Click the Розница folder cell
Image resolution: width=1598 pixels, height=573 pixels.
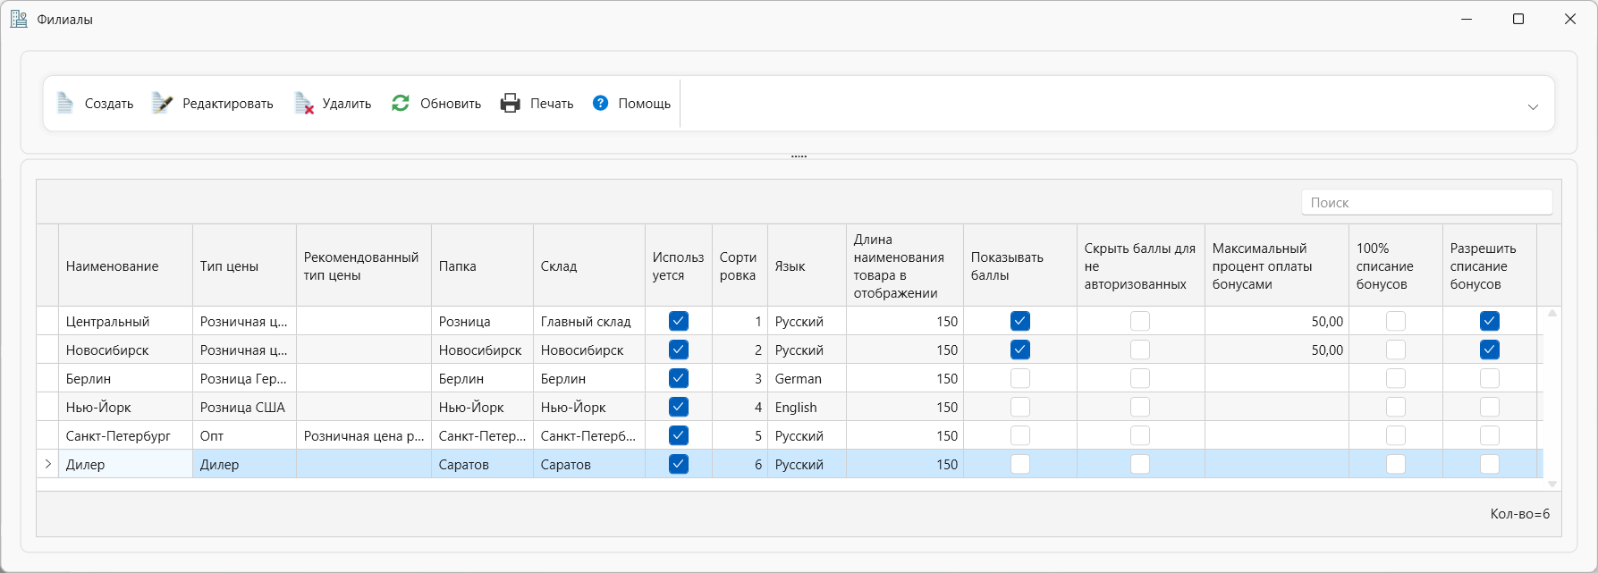tap(482, 321)
